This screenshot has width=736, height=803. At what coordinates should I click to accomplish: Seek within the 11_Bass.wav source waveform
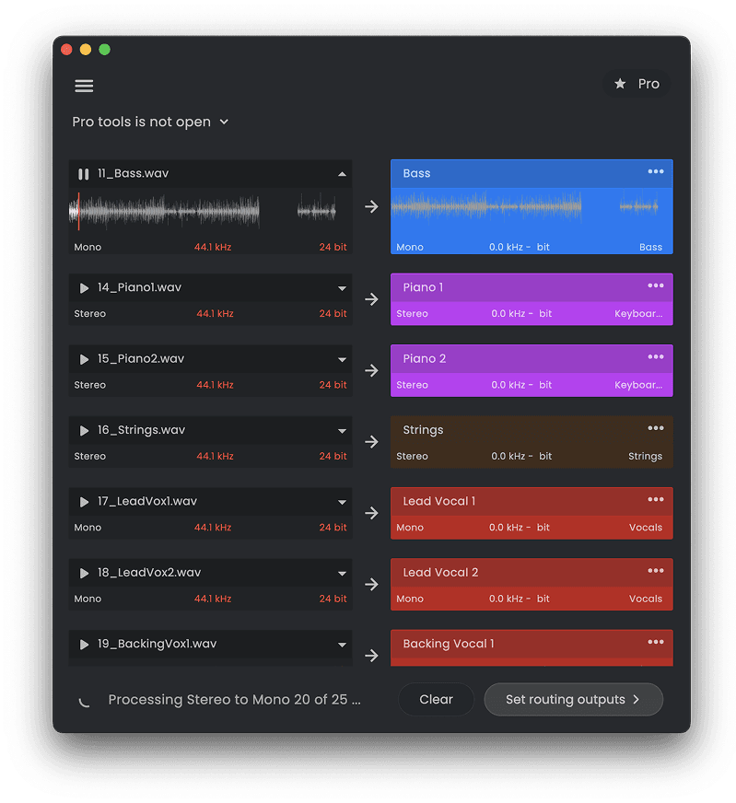(x=210, y=211)
